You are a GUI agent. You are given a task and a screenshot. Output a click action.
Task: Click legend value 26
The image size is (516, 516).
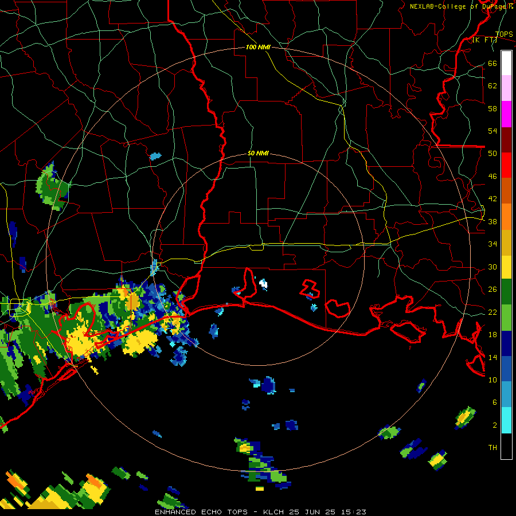(x=492, y=290)
